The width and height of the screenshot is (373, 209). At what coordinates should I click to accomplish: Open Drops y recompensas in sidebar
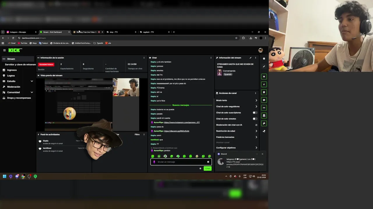[x=19, y=98]
